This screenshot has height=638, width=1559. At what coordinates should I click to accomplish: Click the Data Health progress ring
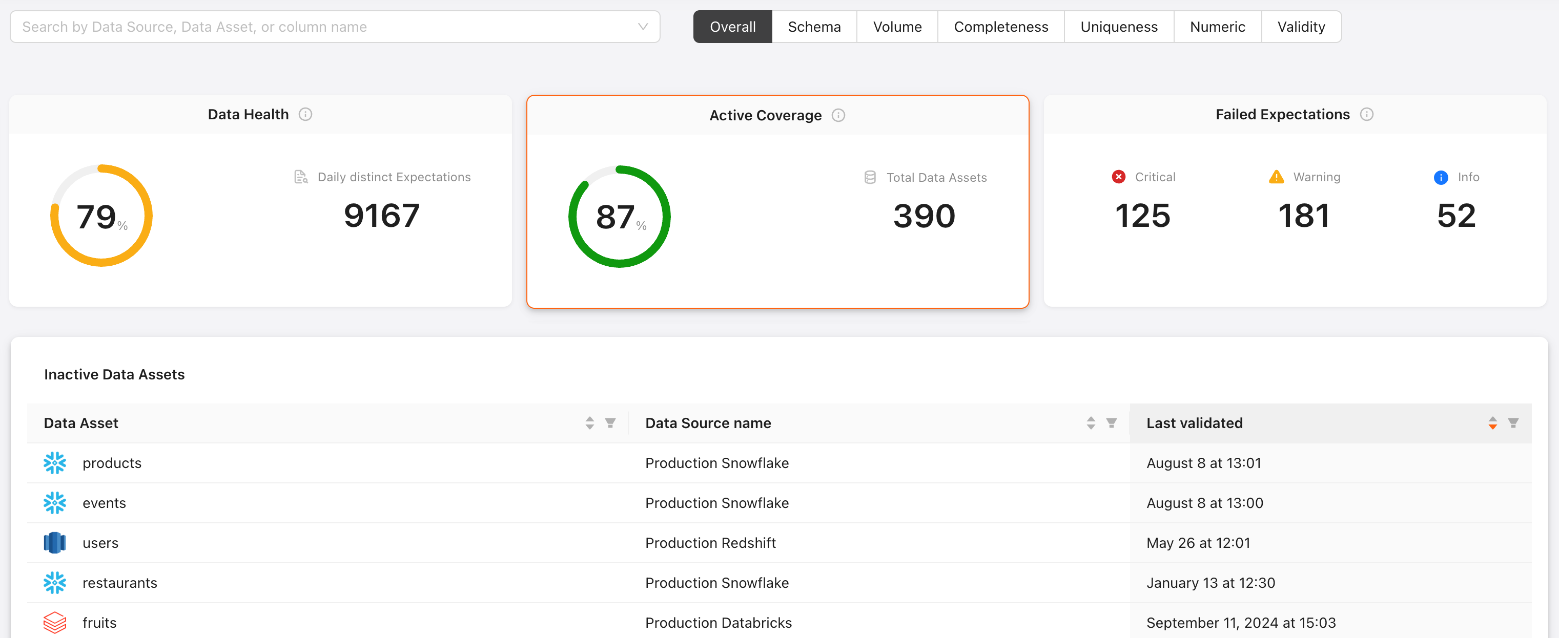(x=101, y=215)
